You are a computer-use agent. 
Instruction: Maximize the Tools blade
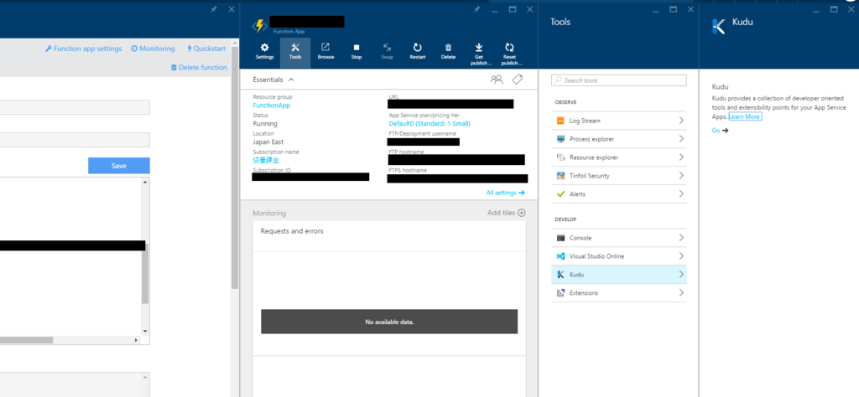click(x=674, y=9)
